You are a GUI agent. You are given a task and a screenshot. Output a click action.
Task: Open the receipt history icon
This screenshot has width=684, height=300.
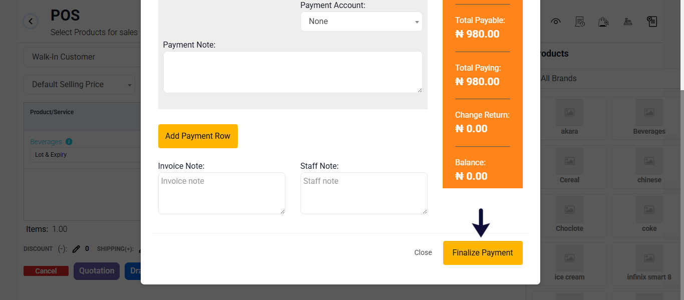click(580, 22)
